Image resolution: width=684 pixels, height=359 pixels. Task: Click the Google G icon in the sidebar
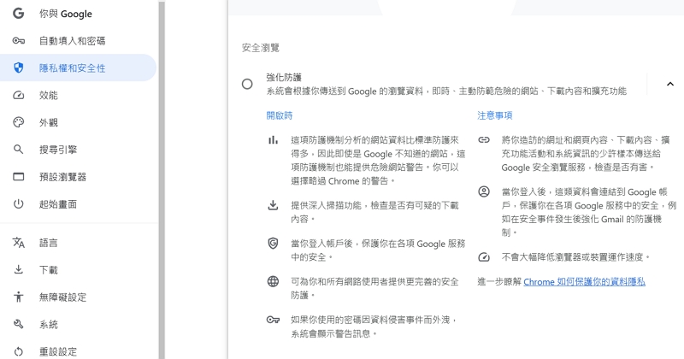18,14
